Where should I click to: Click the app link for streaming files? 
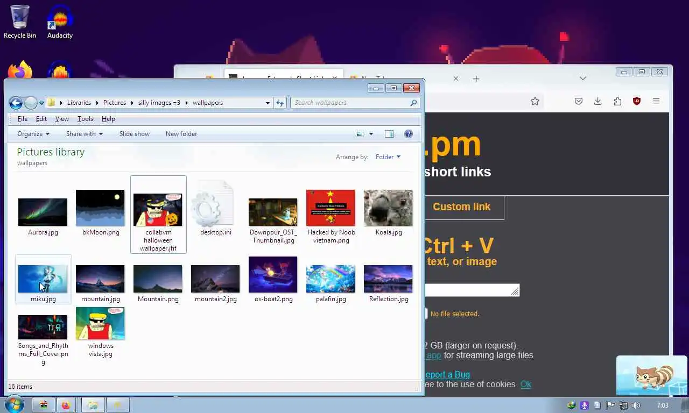pos(434,355)
